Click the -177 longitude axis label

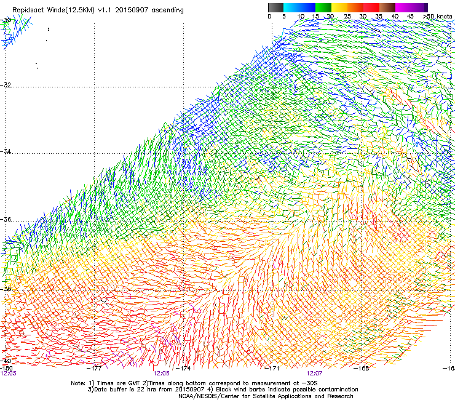(94, 369)
